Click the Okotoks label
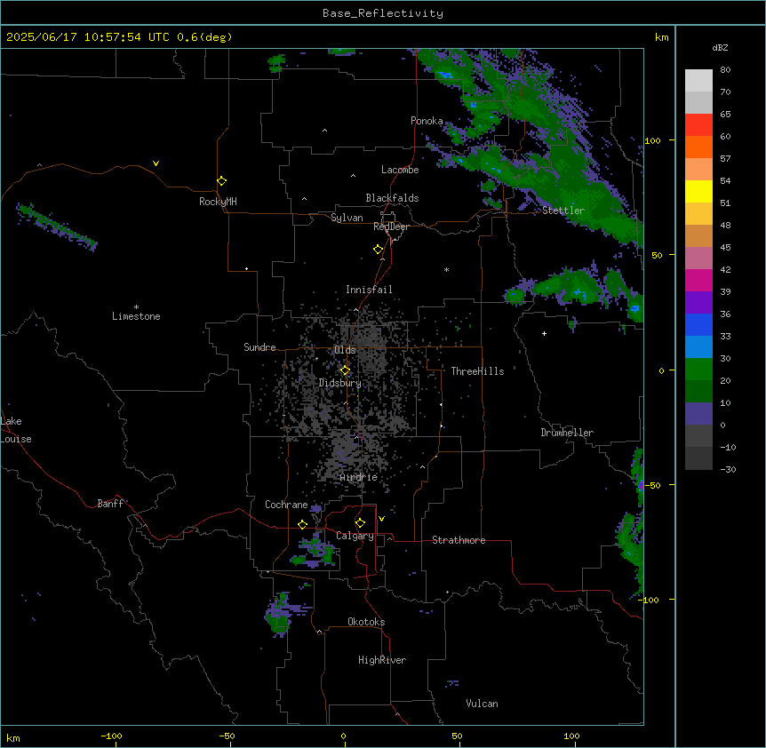 click(x=366, y=622)
